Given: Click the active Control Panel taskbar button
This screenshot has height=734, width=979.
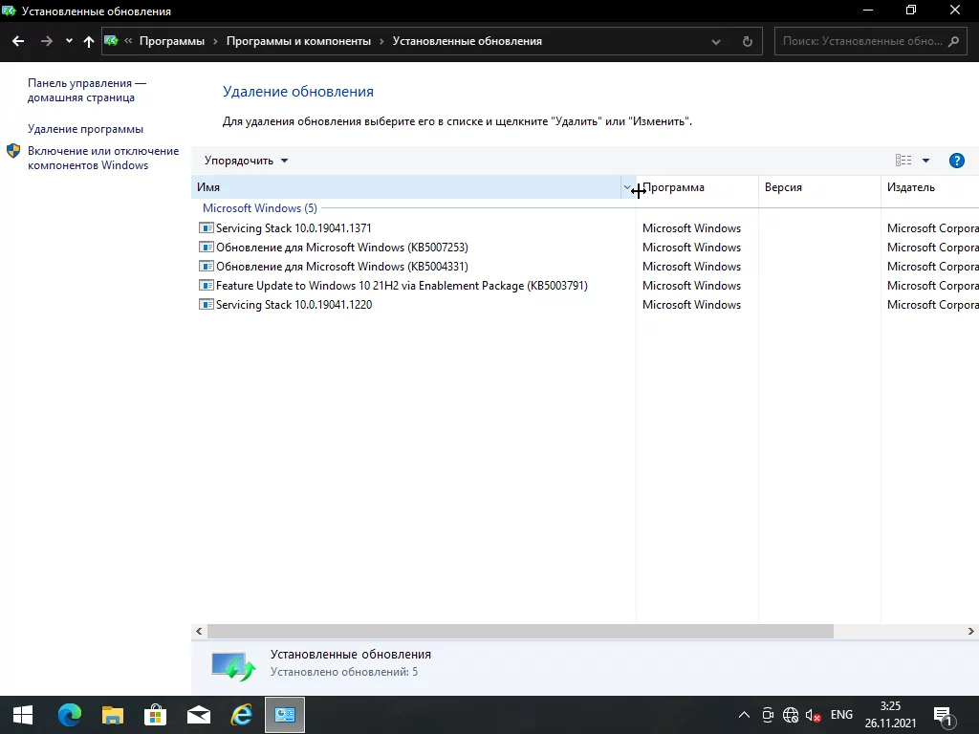Looking at the screenshot, I should point(285,715).
